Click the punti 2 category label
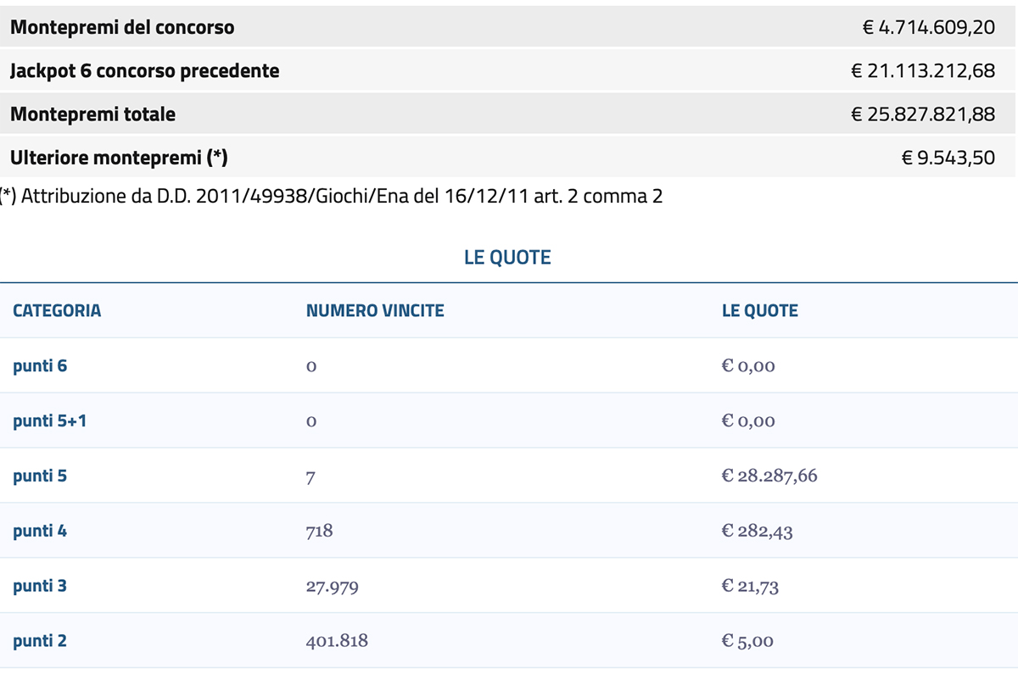Screen dimensions: 1018x674 pyautogui.click(x=40, y=640)
